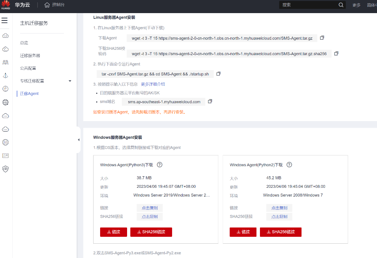Image resolution: width=377 pixels, height=258 pixels.
Task: Click the tar -zxvf startup command text
Action: point(155,74)
